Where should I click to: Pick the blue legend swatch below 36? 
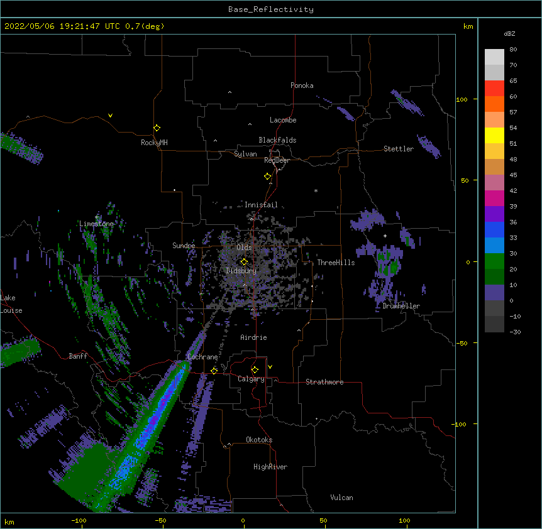point(494,229)
